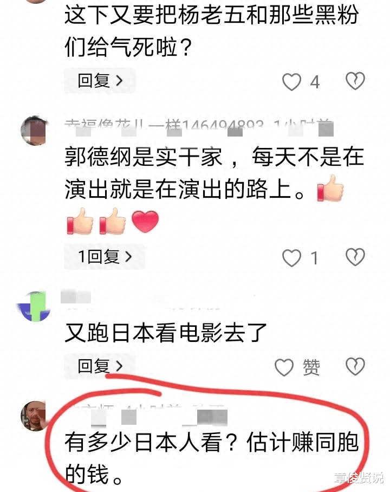This screenshot has height=492, width=390.
Task: Like the 杨老五 黑粉 comment
Action: [x=291, y=82]
